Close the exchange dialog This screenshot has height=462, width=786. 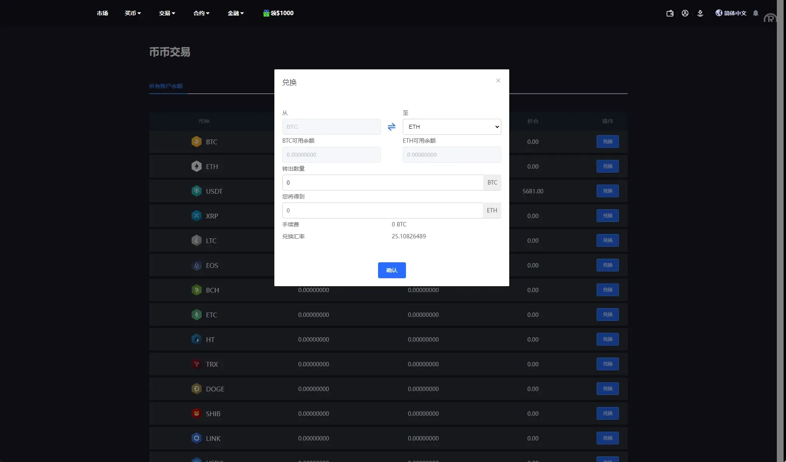tap(498, 81)
